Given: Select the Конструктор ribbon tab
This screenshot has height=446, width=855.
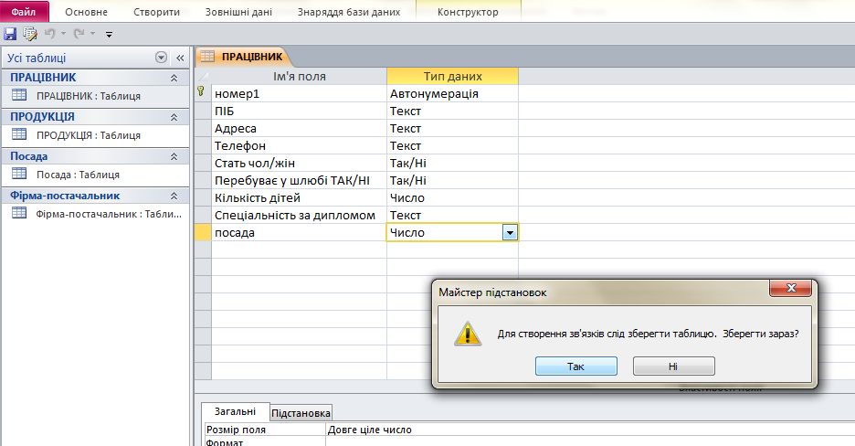Looking at the screenshot, I should 468,12.
